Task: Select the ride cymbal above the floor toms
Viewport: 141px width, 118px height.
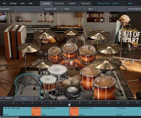Action: [x=107, y=63]
